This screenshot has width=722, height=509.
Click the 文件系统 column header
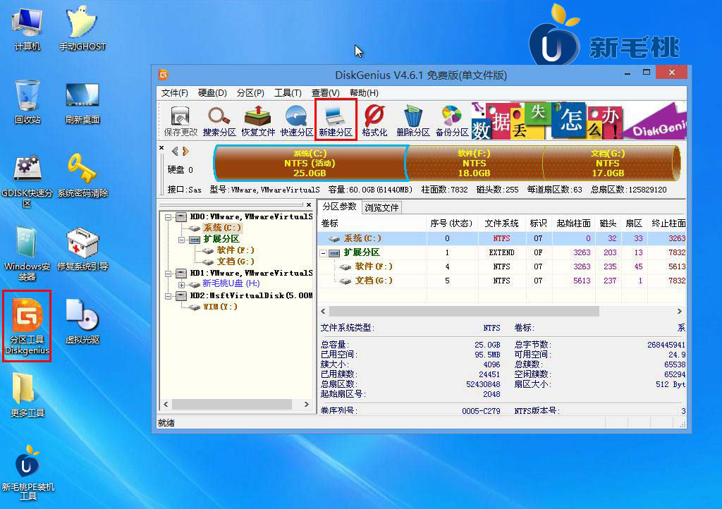(x=501, y=223)
